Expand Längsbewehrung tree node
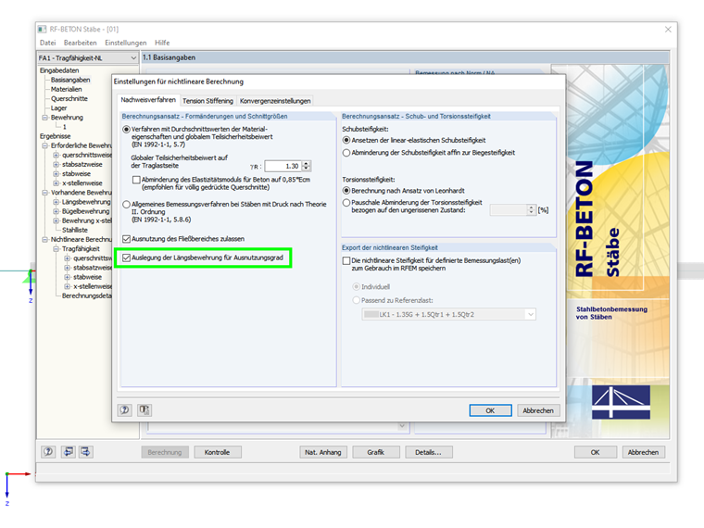Image resolution: width=704 pixels, height=528 pixels. point(57,202)
